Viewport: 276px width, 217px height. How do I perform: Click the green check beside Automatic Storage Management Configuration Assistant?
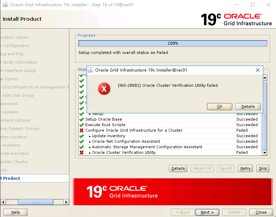81,147
